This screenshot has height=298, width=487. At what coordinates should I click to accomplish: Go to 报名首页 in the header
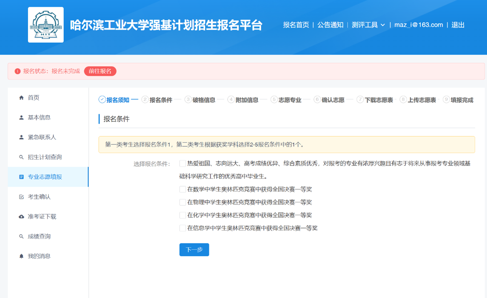point(296,25)
